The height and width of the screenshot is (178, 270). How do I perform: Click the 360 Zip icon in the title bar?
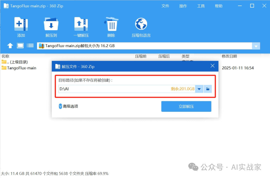click(6, 6)
